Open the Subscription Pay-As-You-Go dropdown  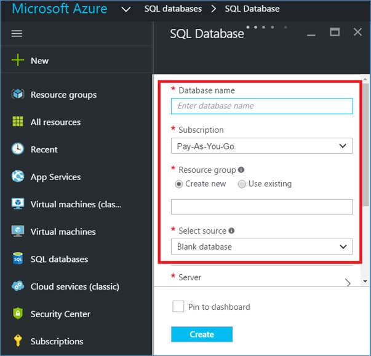click(x=261, y=146)
